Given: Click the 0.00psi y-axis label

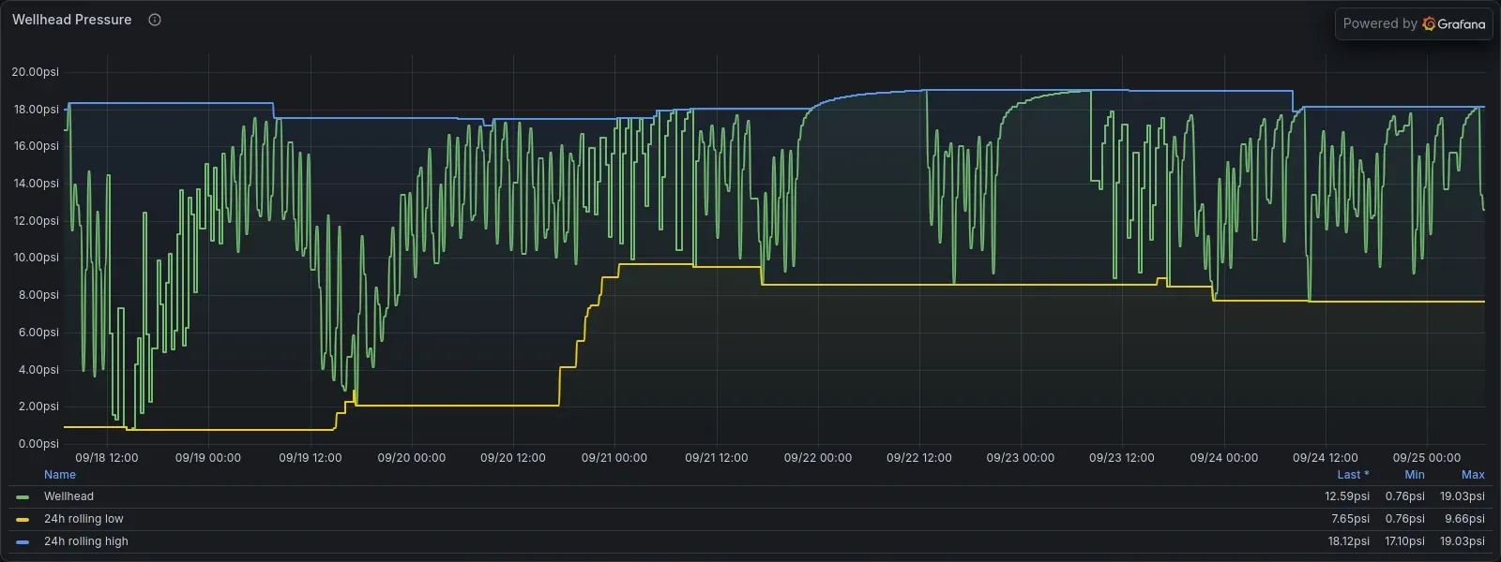Looking at the screenshot, I should click(x=38, y=444).
